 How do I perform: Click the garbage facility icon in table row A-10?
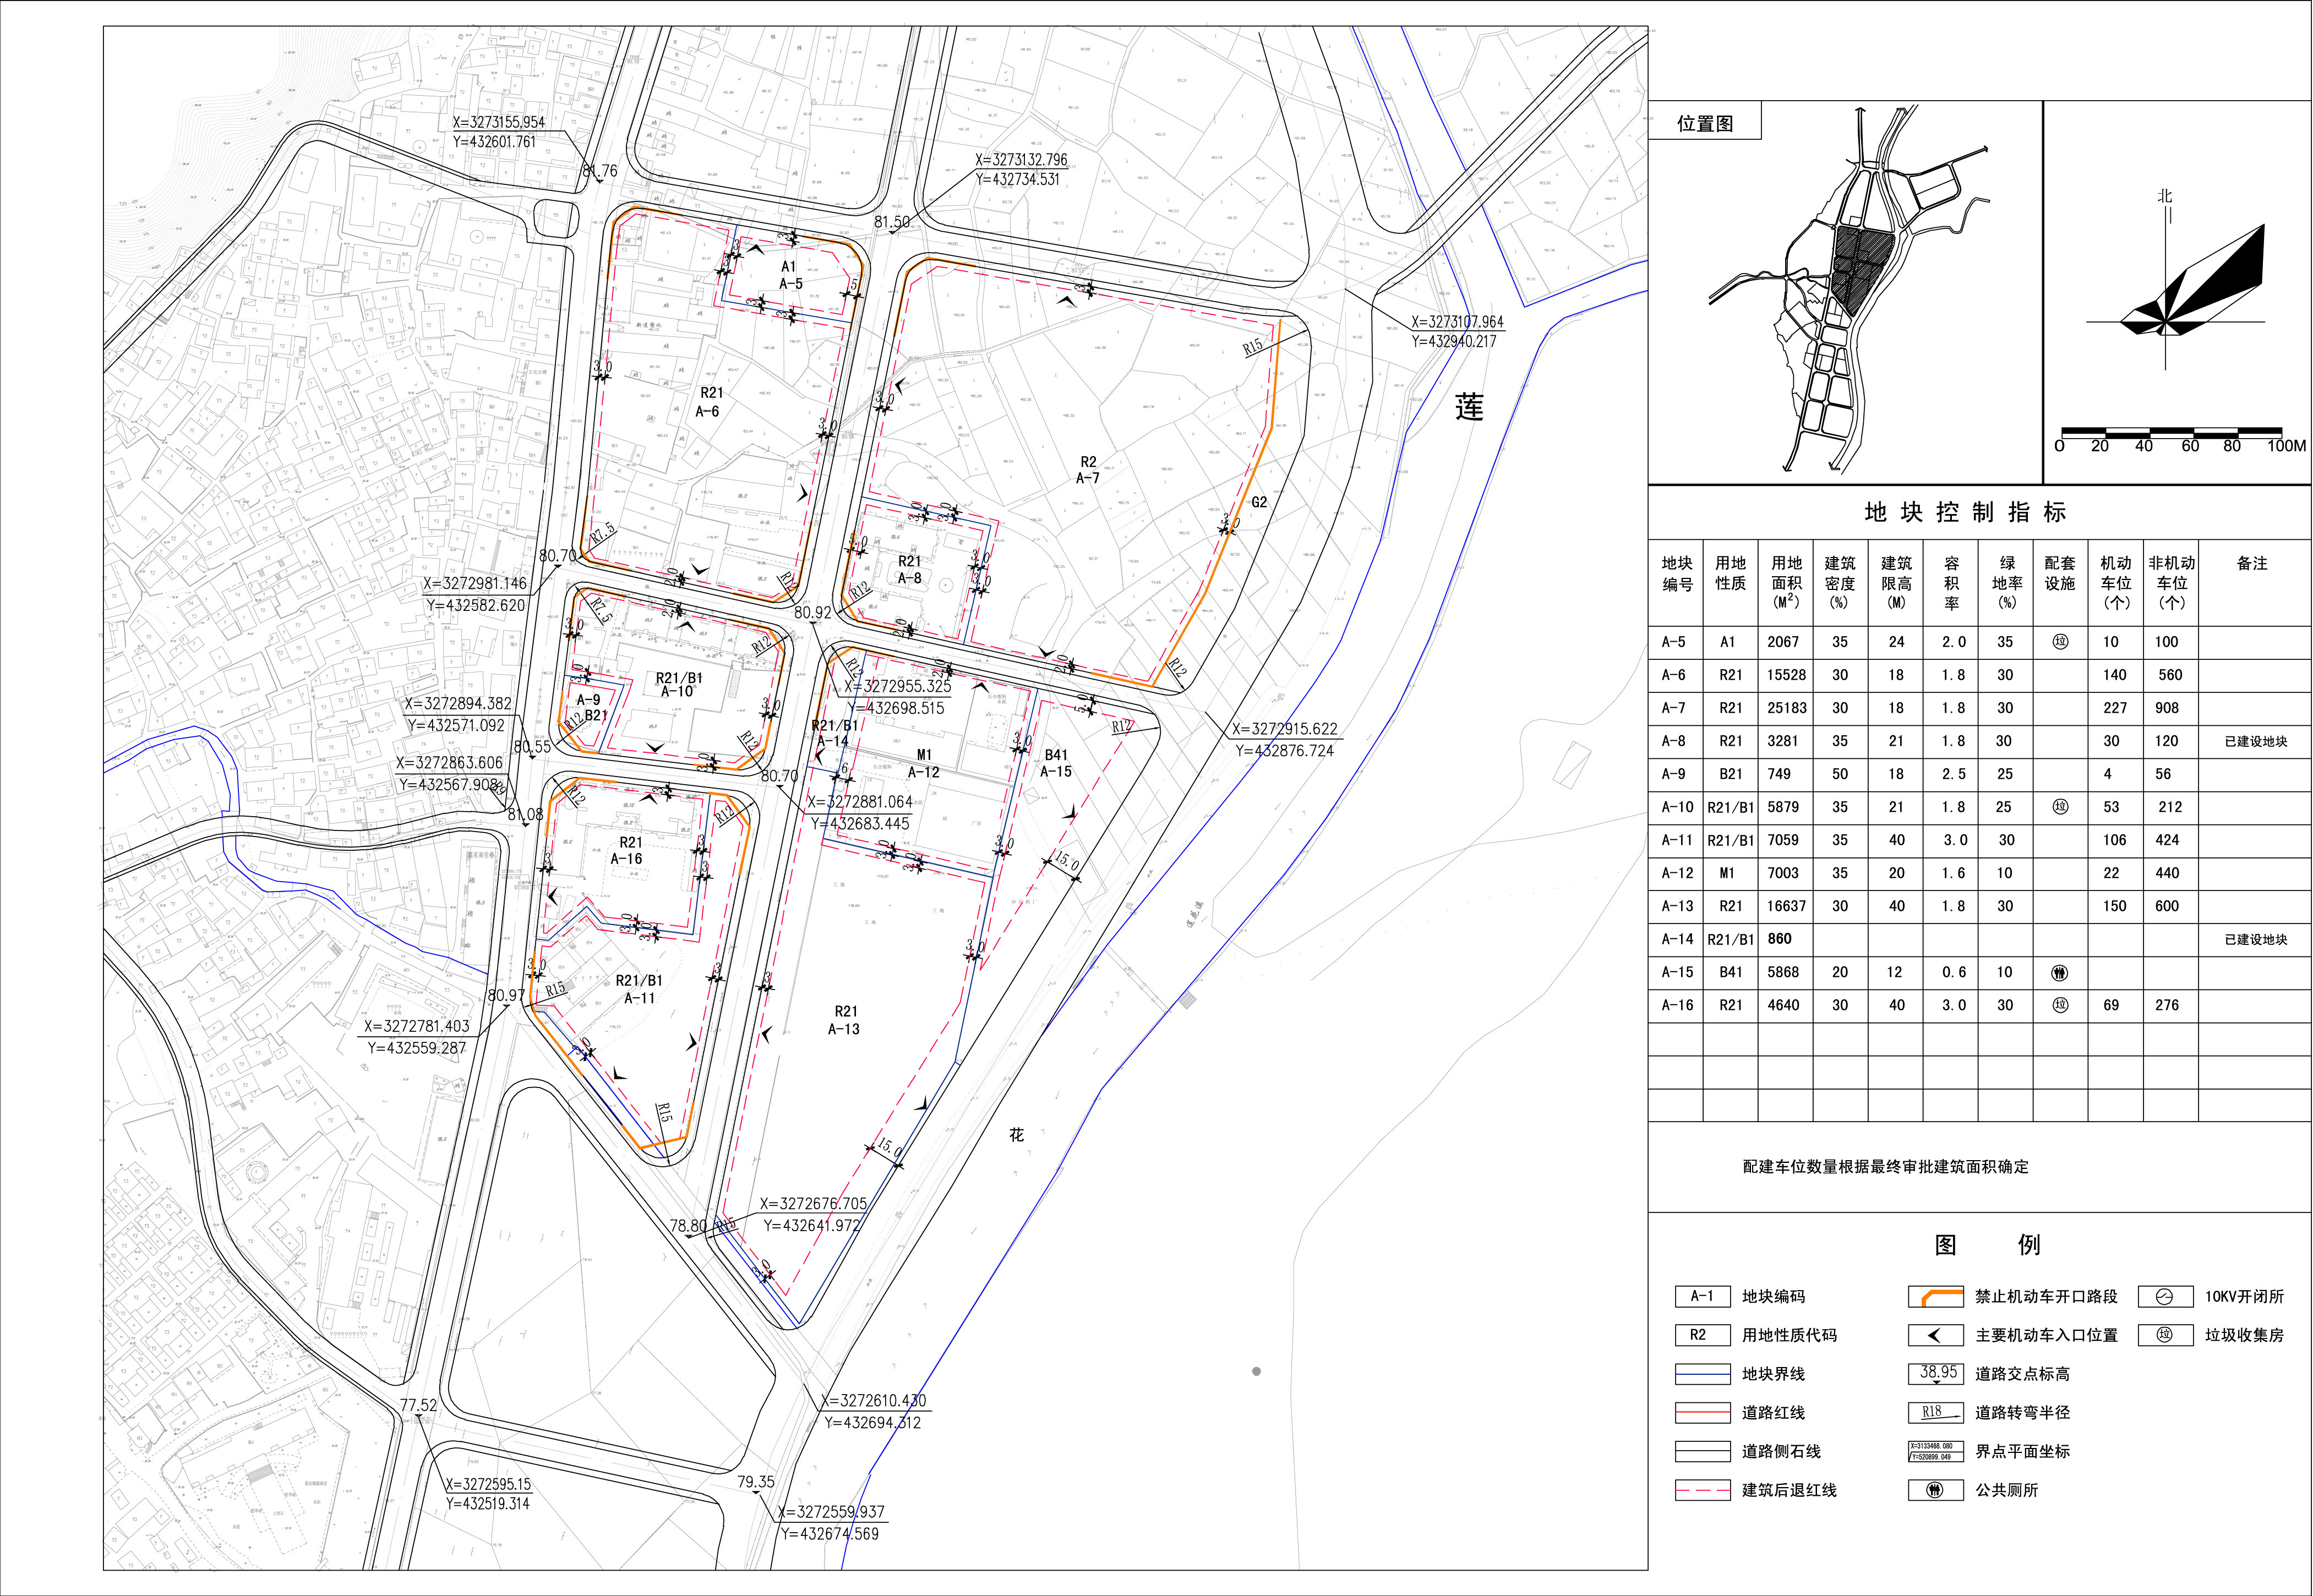point(2061,807)
